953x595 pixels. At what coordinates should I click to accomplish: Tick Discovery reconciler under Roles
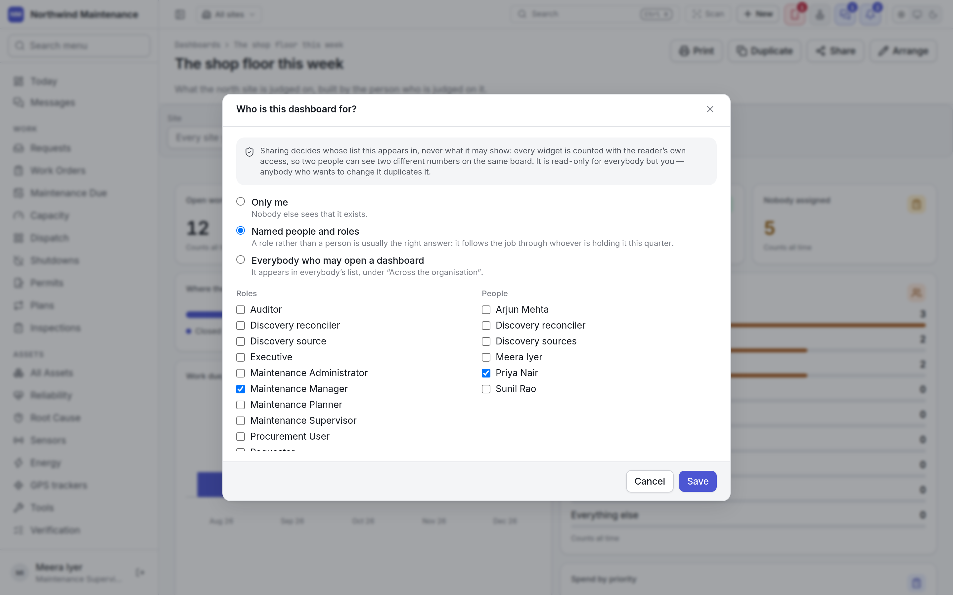tap(241, 326)
